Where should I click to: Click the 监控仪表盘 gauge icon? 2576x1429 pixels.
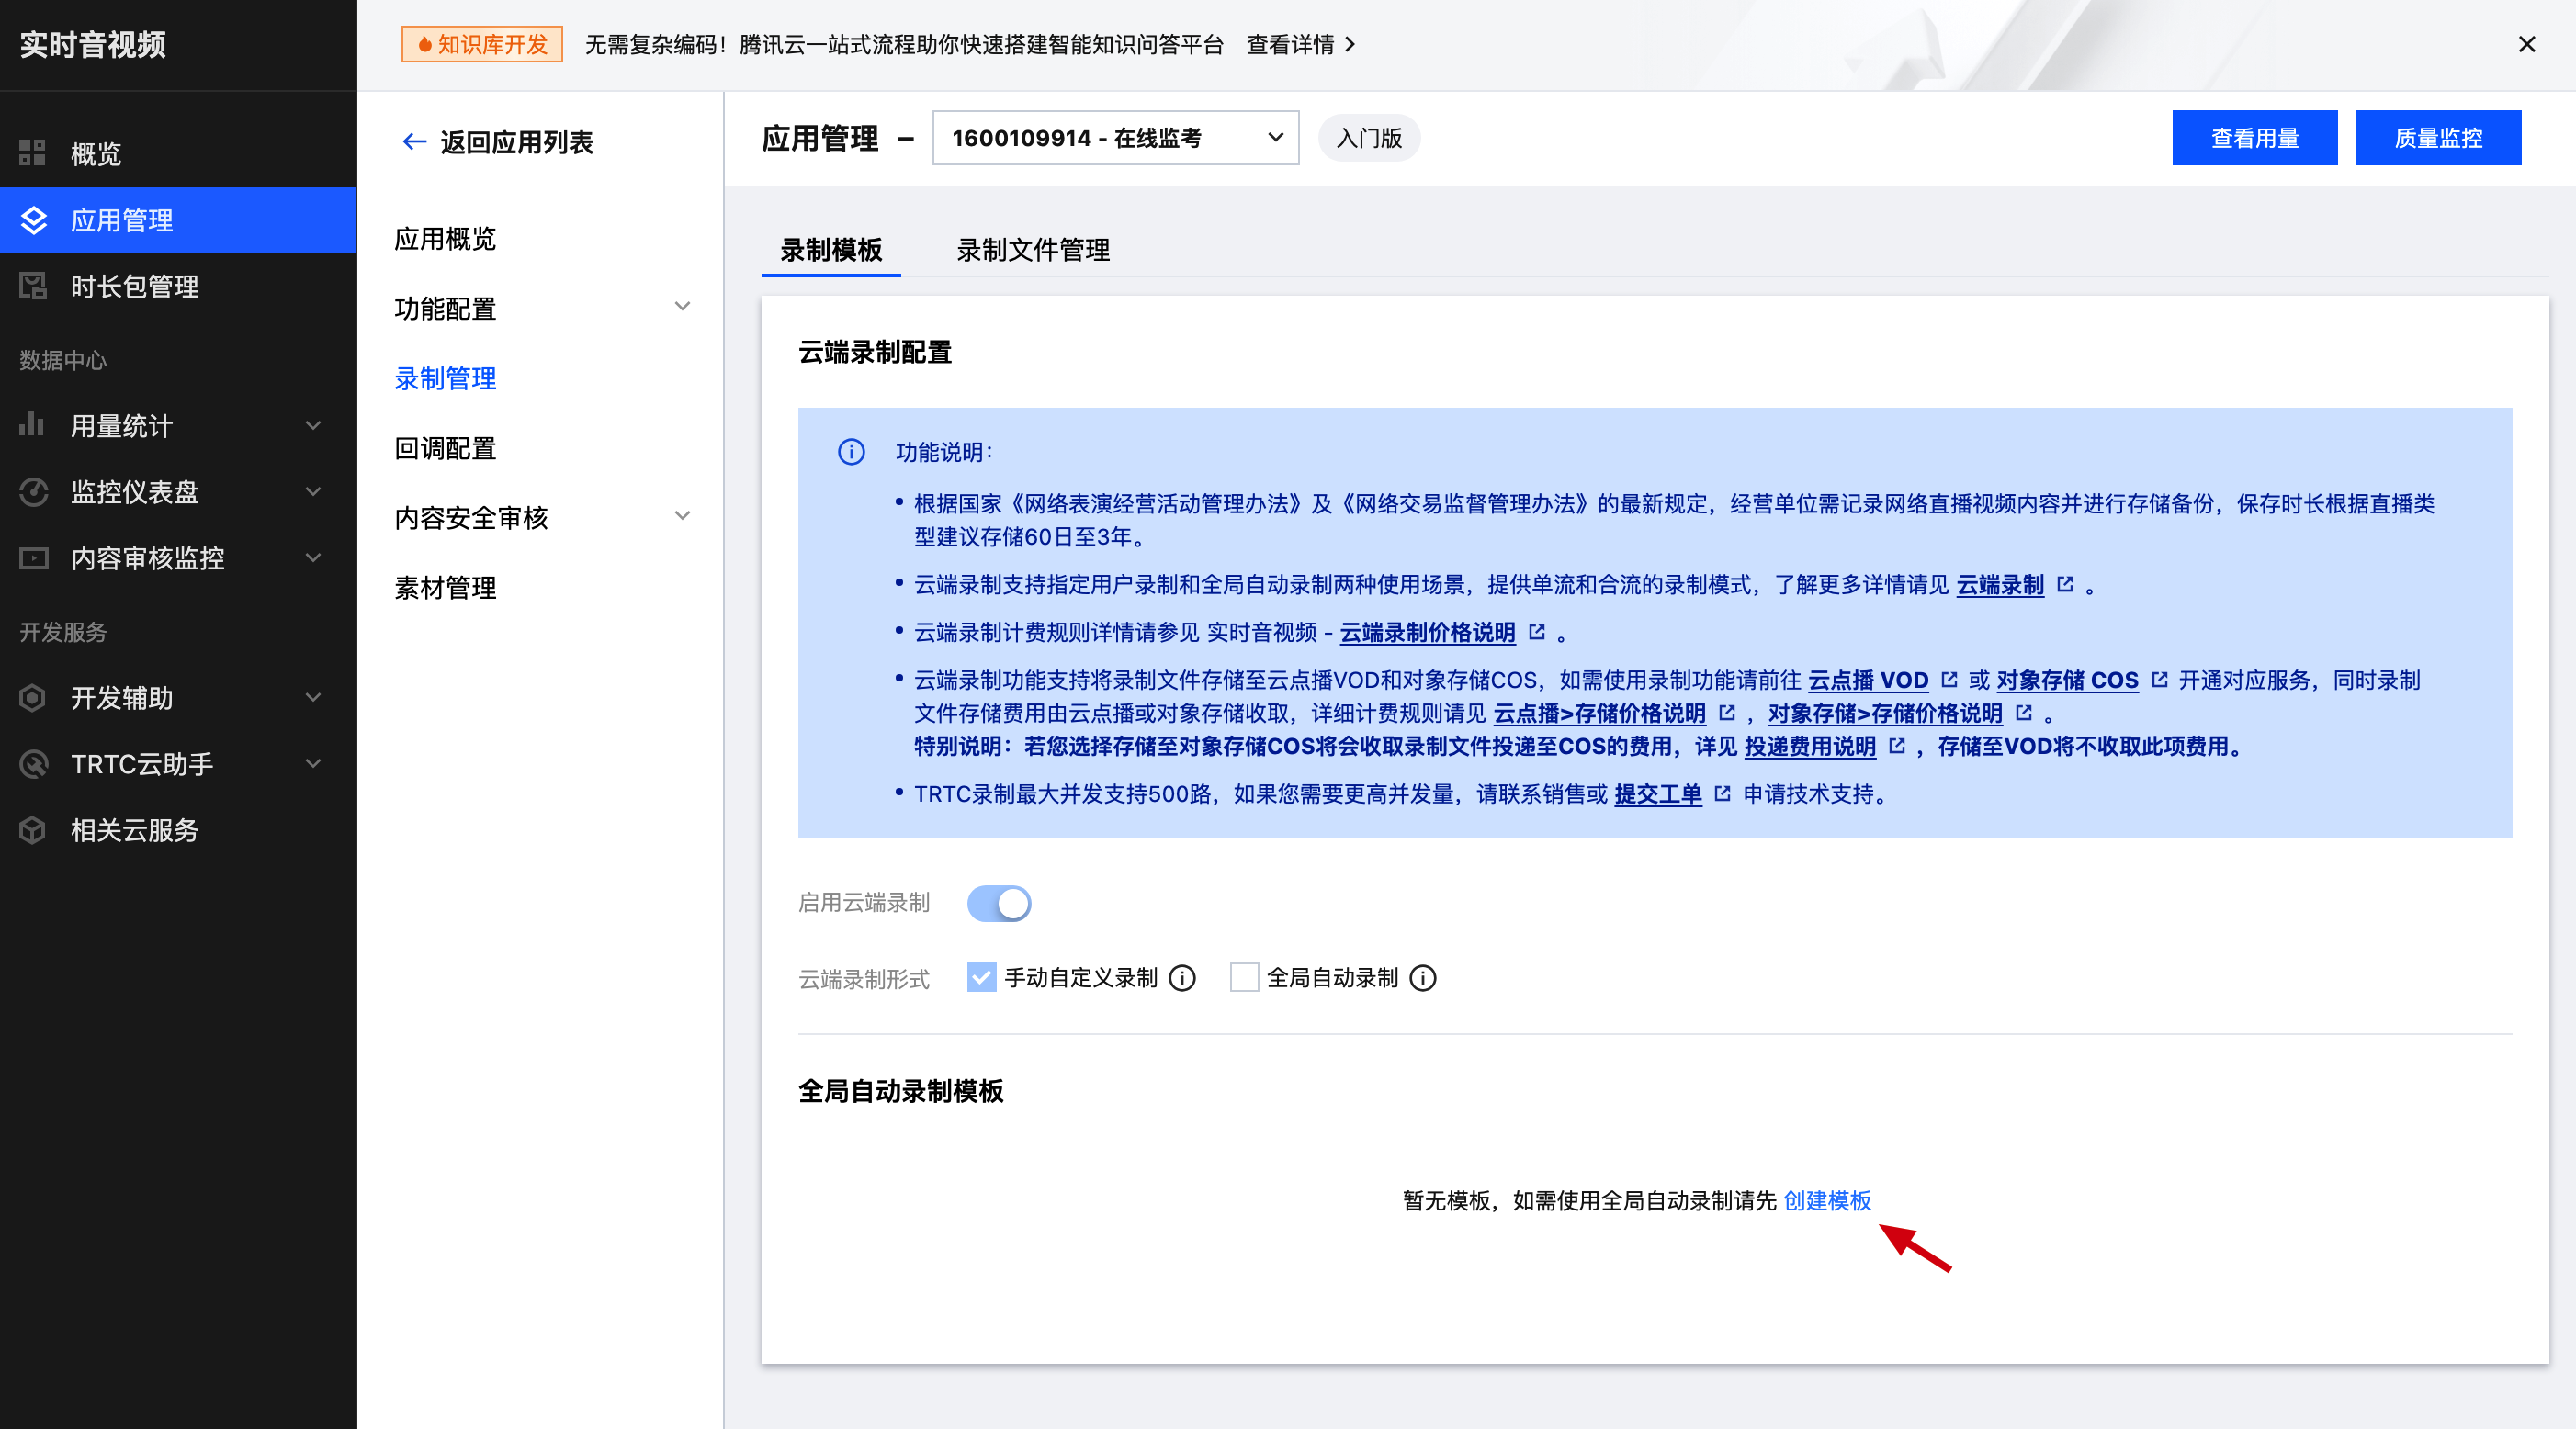coord(33,492)
